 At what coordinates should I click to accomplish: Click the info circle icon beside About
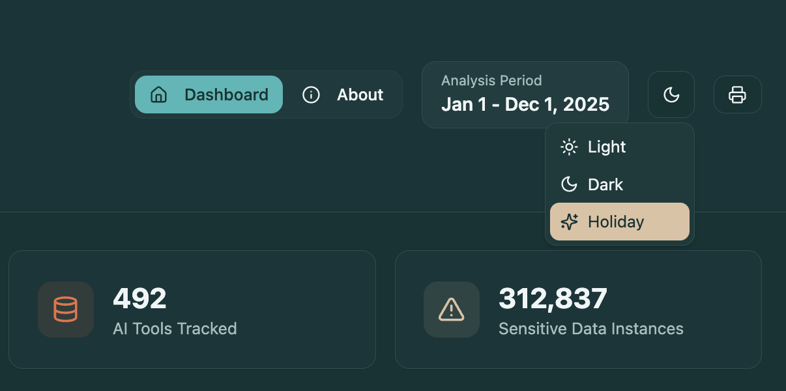coord(311,94)
